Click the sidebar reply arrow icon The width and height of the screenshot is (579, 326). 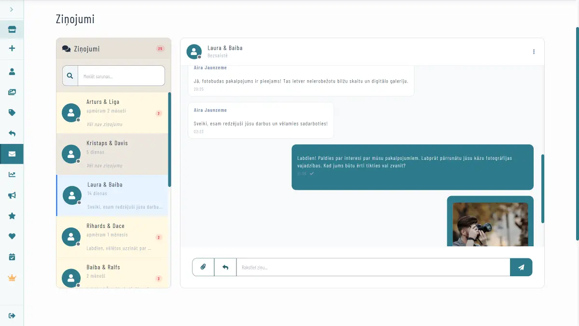12,133
